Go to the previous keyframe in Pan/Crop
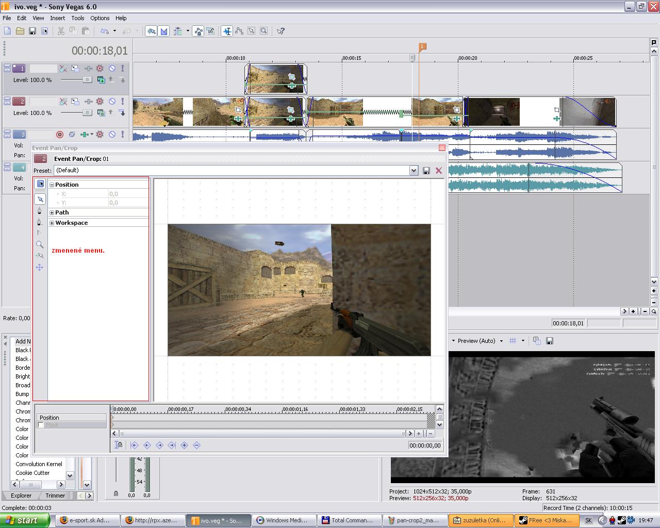The width and height of the screenshot is (660, 528). coord(147,445)
